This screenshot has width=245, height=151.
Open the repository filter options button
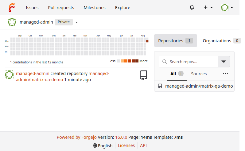click(224, 62)
